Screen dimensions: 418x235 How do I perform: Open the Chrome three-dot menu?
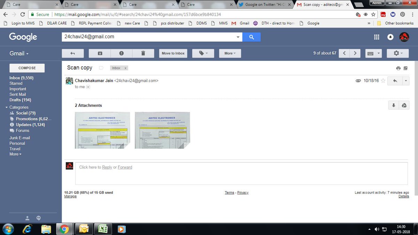pos(412,15)
